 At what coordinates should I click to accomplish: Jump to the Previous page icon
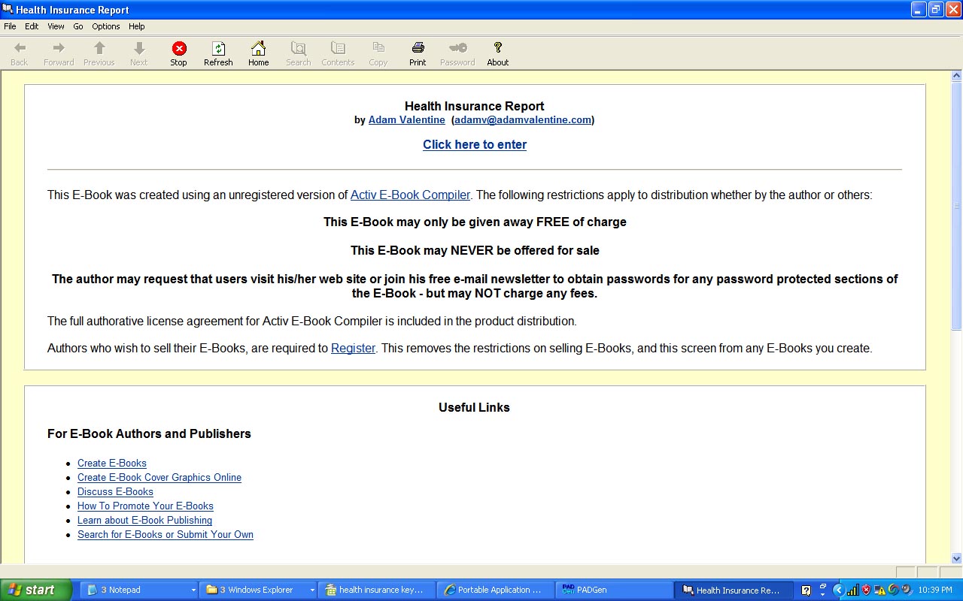[99, 49]
